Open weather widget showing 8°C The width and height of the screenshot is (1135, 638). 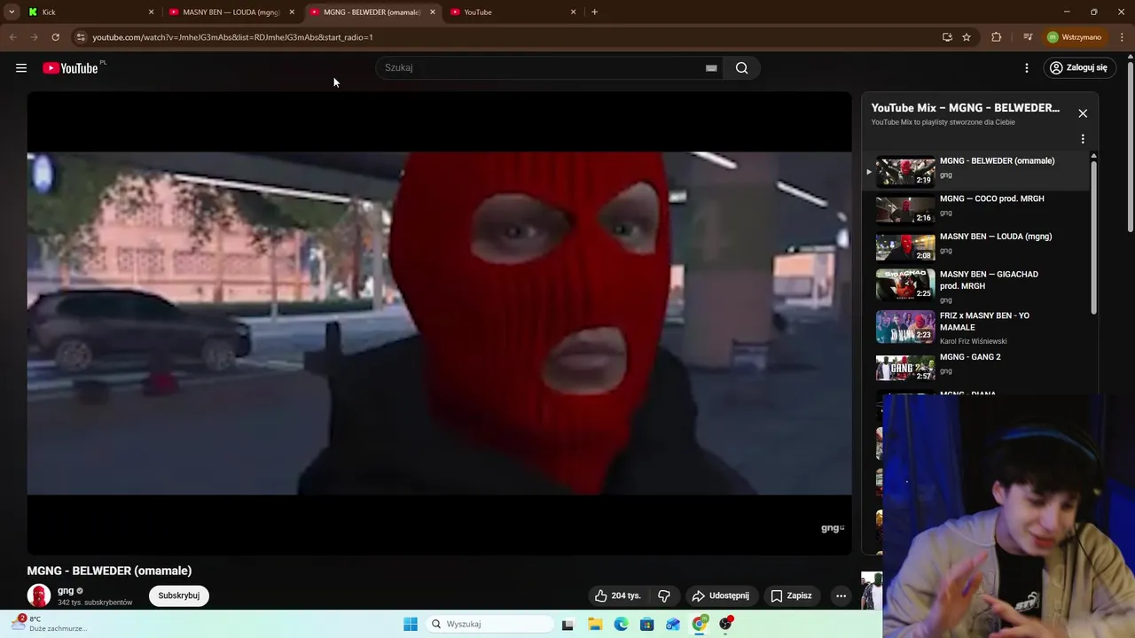coord(49,624)
